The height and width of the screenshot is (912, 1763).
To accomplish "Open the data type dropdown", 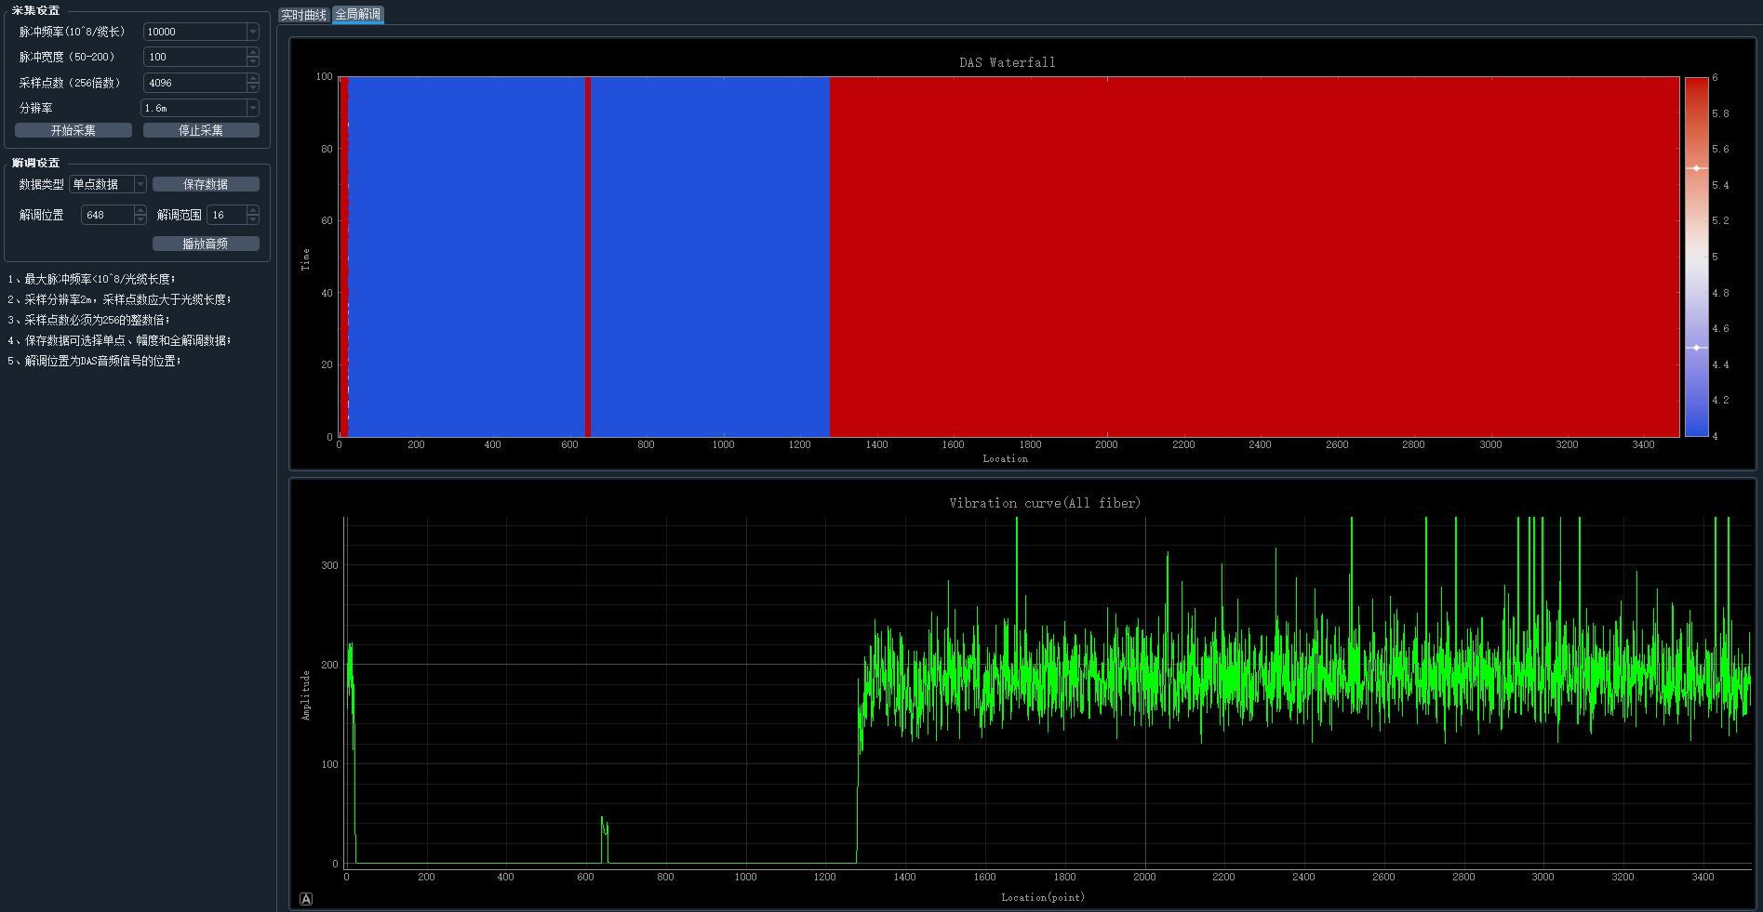I will (140, 184).
